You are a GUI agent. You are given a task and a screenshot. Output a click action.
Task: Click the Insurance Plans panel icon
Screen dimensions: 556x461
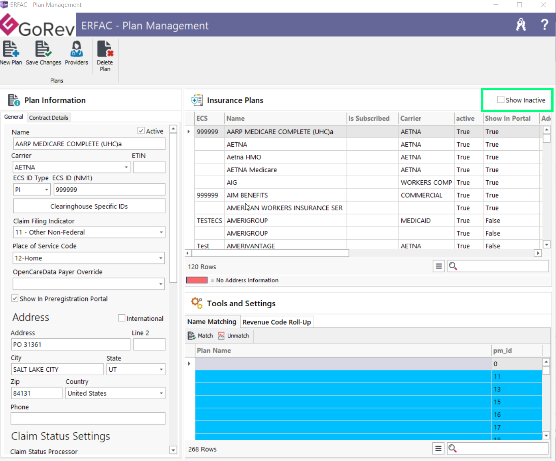pos(197,100)
